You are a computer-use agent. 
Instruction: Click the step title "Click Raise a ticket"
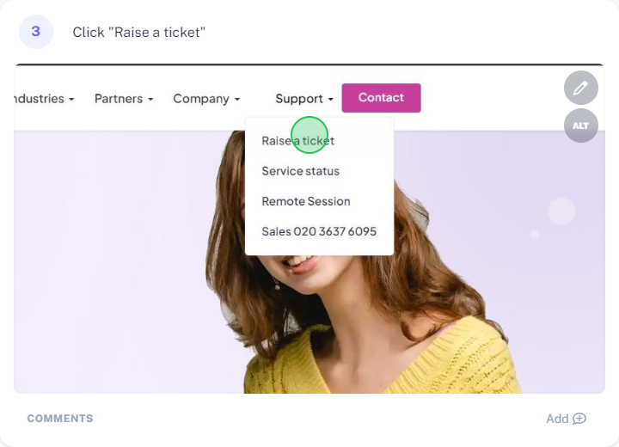pos(138,32)
